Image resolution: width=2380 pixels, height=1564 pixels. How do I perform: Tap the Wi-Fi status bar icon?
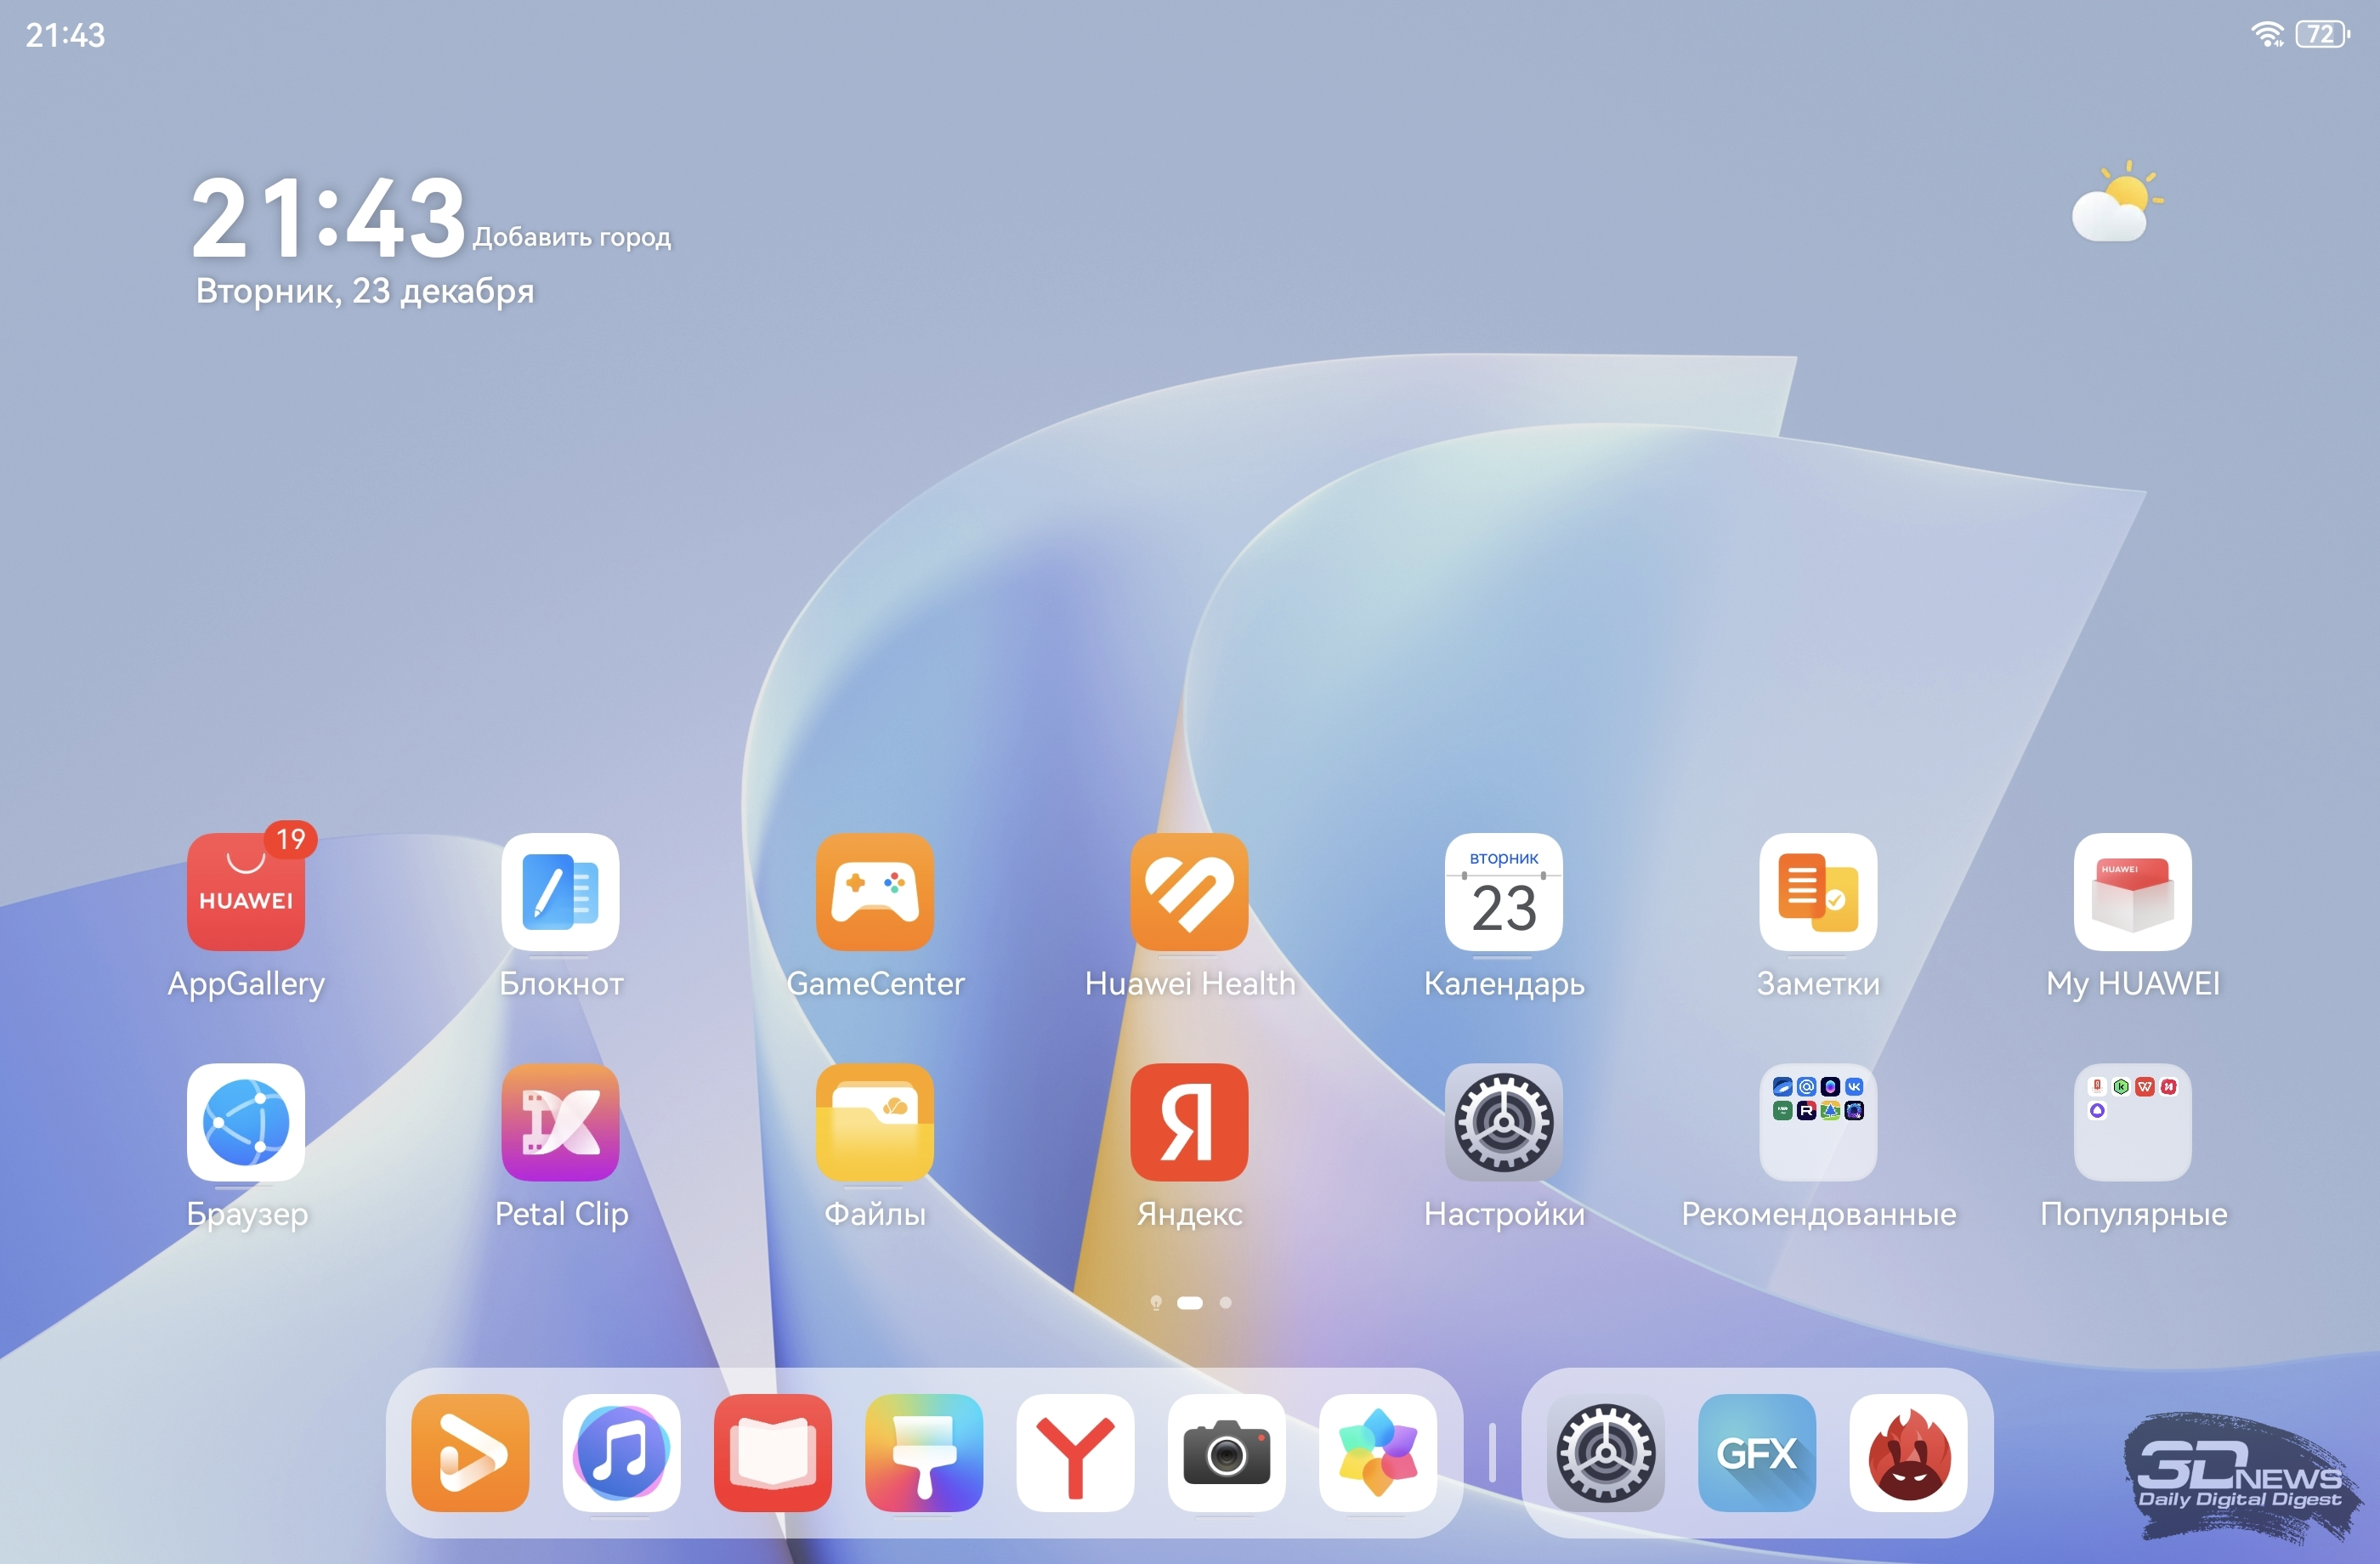coord(2266,34)
